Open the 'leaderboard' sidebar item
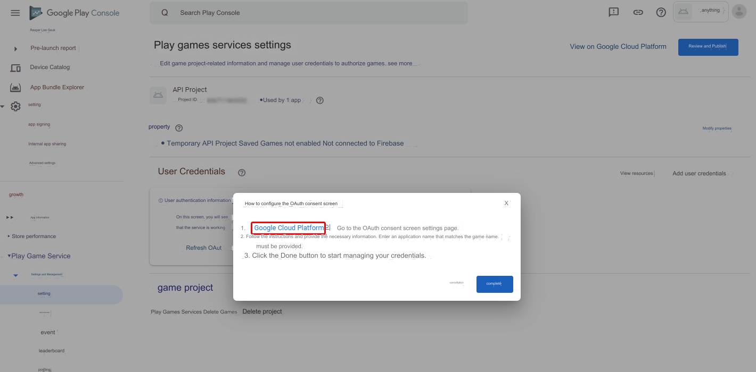Image resolution: width=756 pixels, height=372 pixels. tap(52, 351)
